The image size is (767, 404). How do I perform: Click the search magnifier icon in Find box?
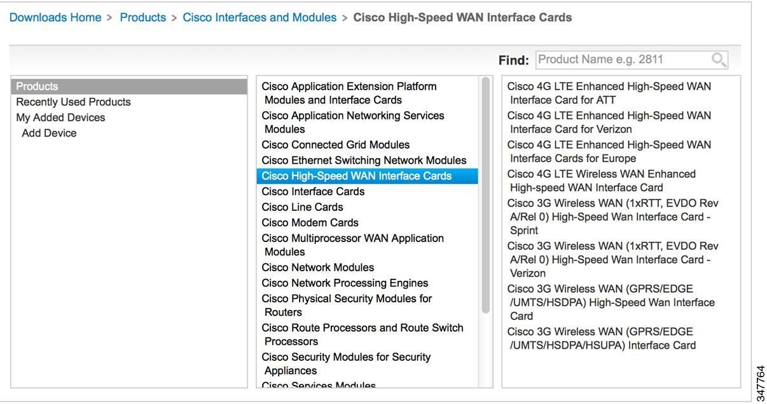(719, 60)
